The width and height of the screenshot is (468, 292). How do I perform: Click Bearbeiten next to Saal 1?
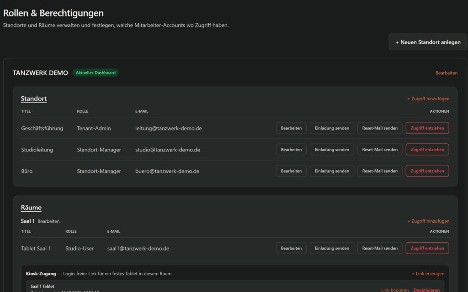(48, 221)
